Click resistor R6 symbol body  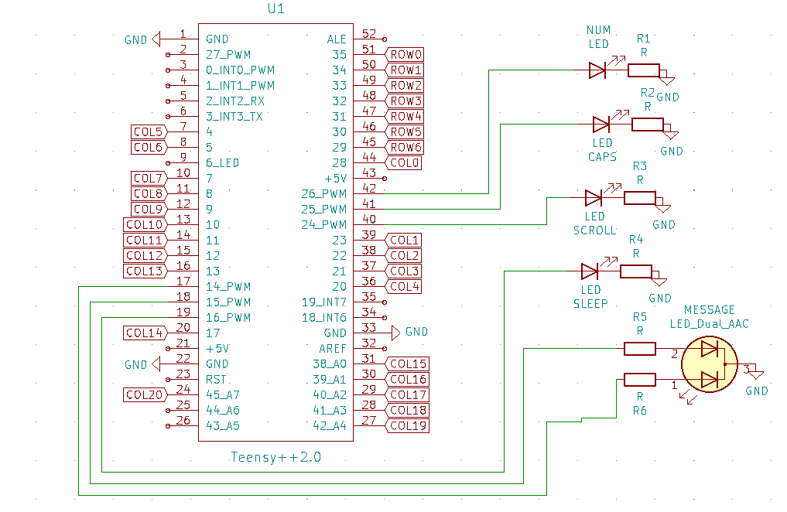pyautogui.click(x=640, y=379)
